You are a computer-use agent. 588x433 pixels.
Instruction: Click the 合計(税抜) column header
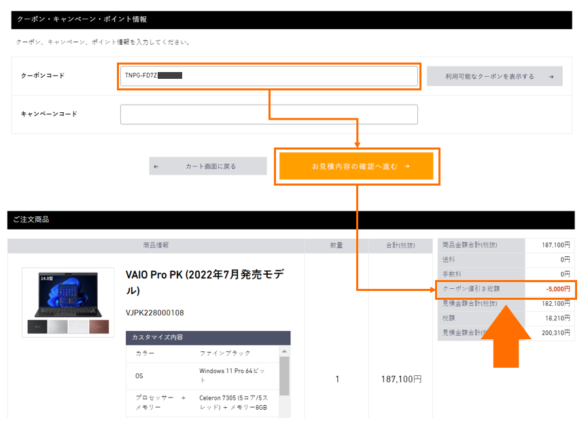pyautogui.click(x=400, y=245)
